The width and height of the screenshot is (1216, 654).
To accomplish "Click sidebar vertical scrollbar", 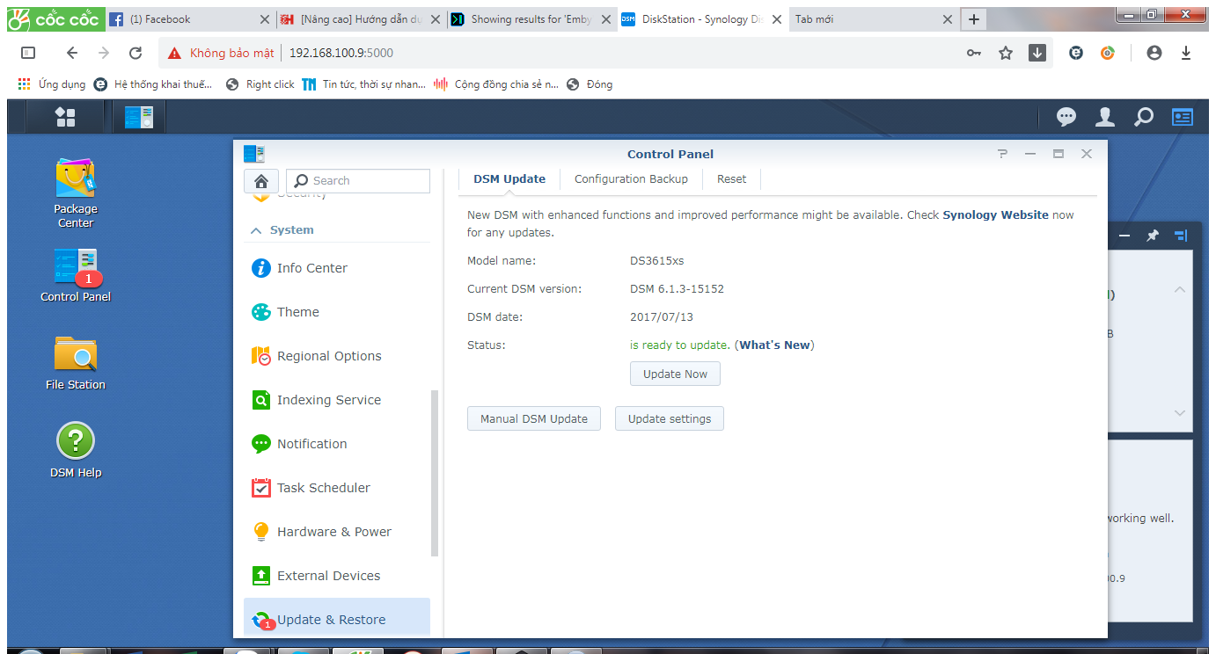I will click(x=434, y=473).
